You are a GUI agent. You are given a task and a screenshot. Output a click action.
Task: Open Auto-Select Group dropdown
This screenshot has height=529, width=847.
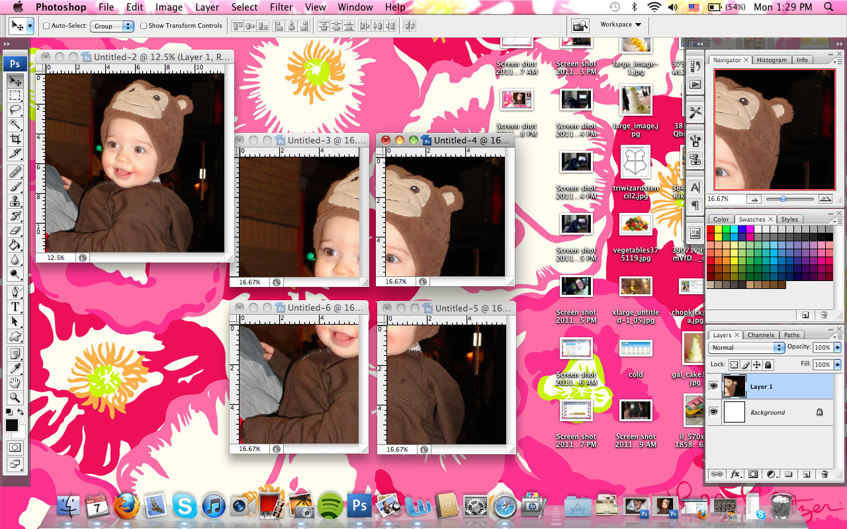click(112, 26)
